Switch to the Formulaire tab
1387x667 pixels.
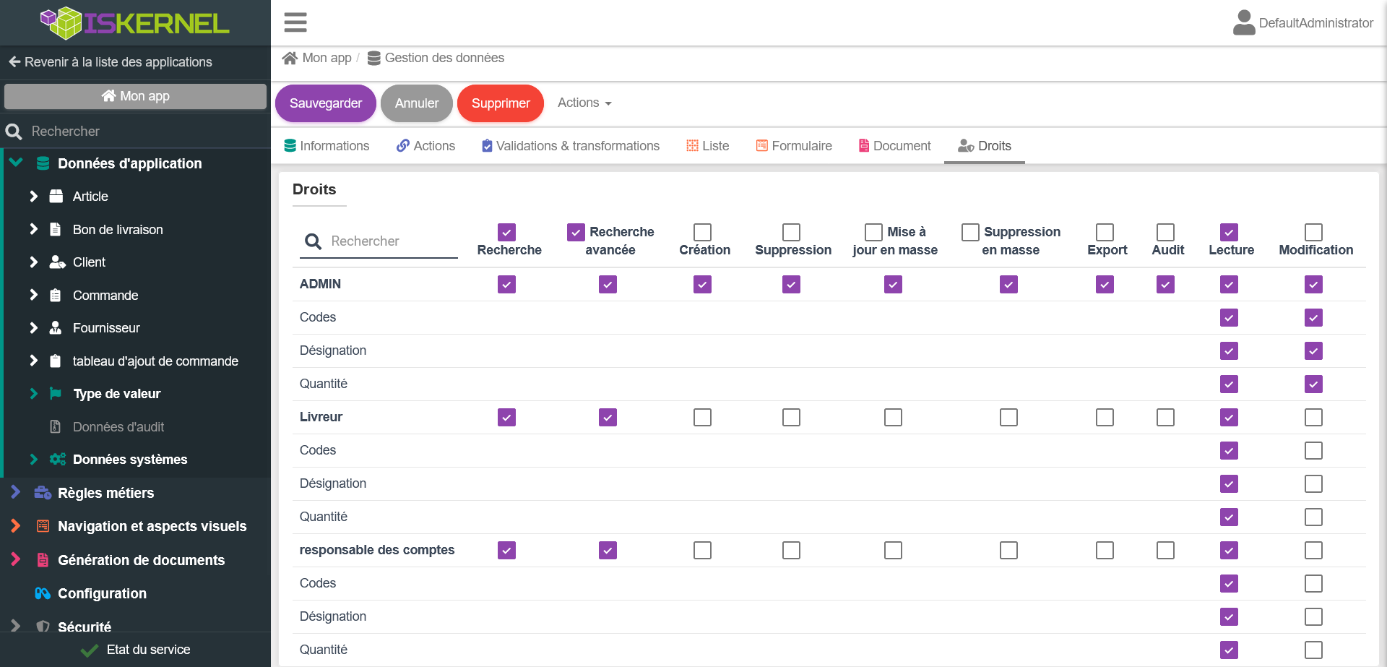click(794, 146)
